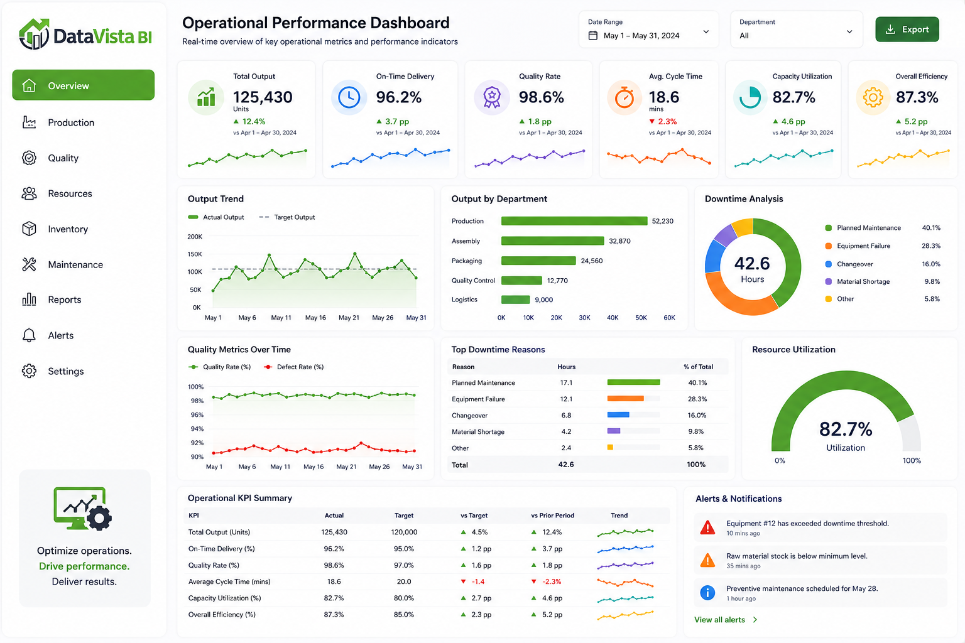Click the DataVista BI logo
This screenshot has height=643, width=965.
point(85,35)
